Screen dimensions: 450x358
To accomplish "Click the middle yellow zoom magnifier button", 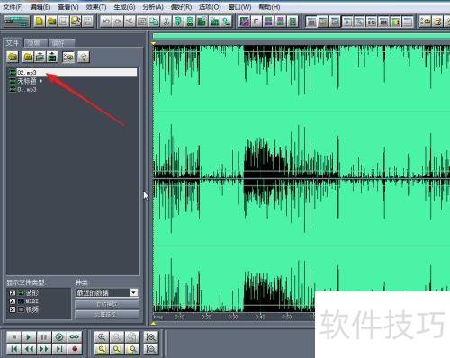I will [x=117, y=349].
